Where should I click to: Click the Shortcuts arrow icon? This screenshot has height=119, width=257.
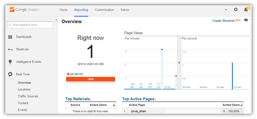tap(10, 50)
